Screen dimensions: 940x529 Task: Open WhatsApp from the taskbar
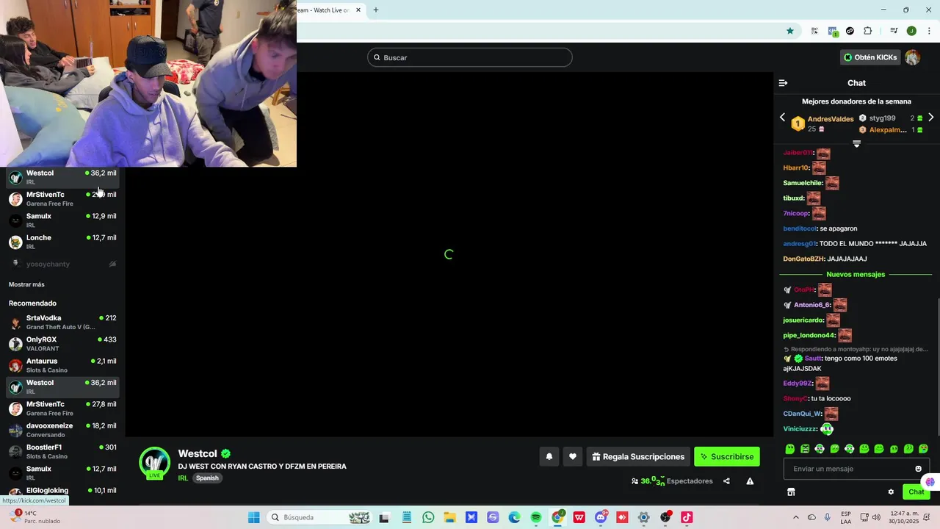[428, 517]
